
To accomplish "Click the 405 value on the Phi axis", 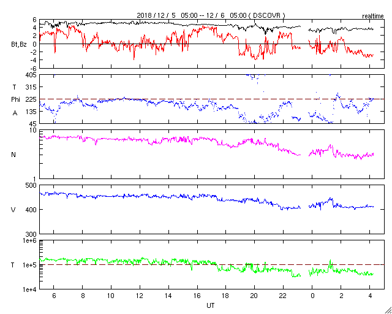I will (31, 75).
